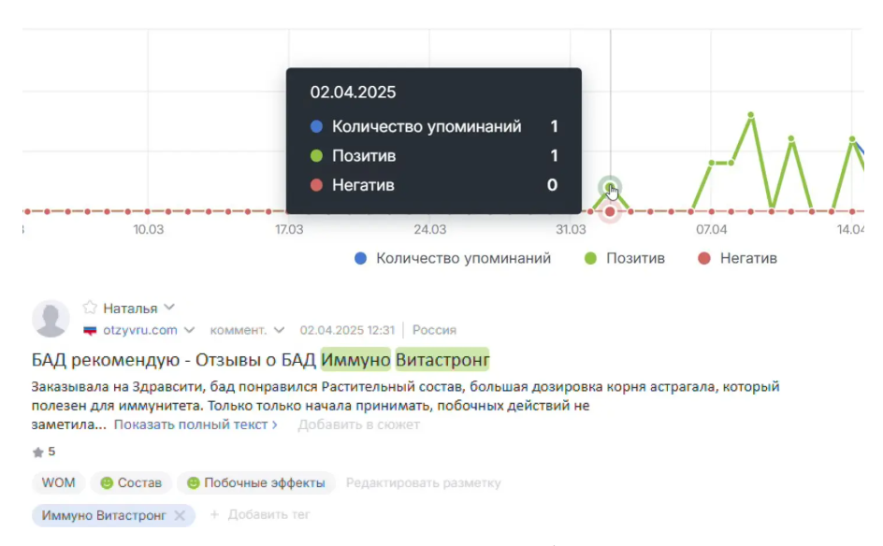The height and width of the screenshot is (546, 883).
Task: Click the 07.04 axis date label
Action: [711, 230]
